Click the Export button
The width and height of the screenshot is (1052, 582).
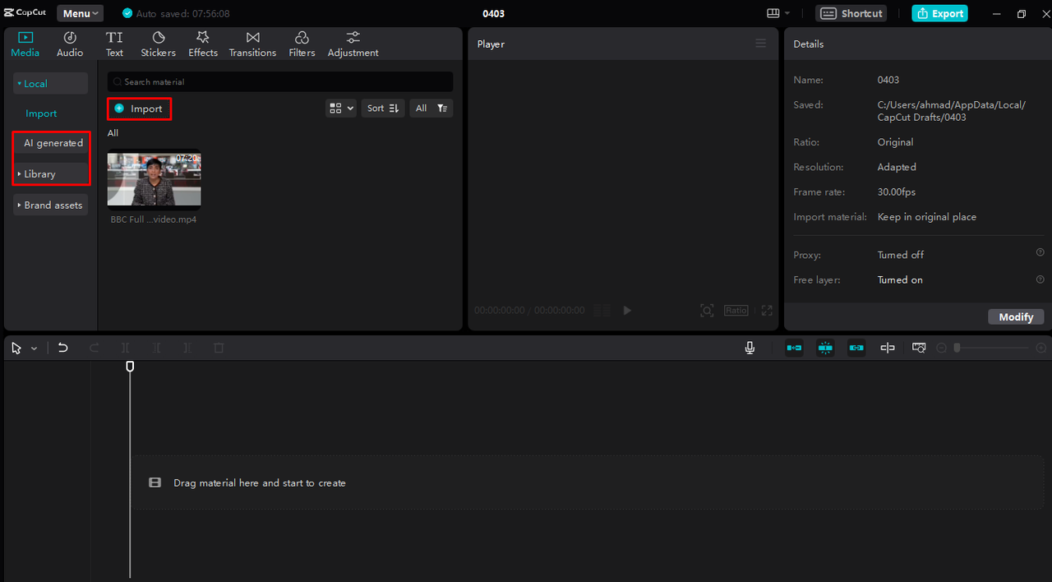click(939, 13)
